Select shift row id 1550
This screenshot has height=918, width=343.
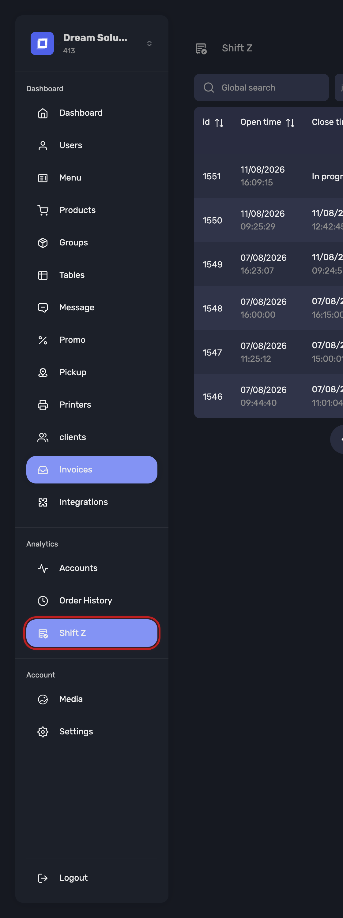click(x=212, y=221)
